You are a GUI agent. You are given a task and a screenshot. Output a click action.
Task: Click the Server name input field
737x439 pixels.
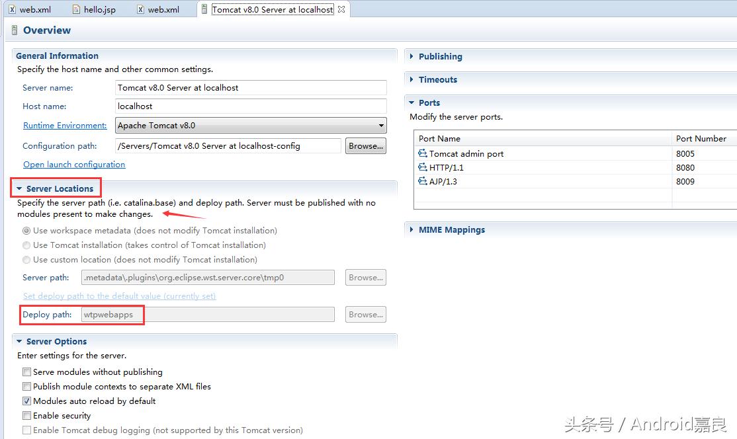[x=251, y=88]
